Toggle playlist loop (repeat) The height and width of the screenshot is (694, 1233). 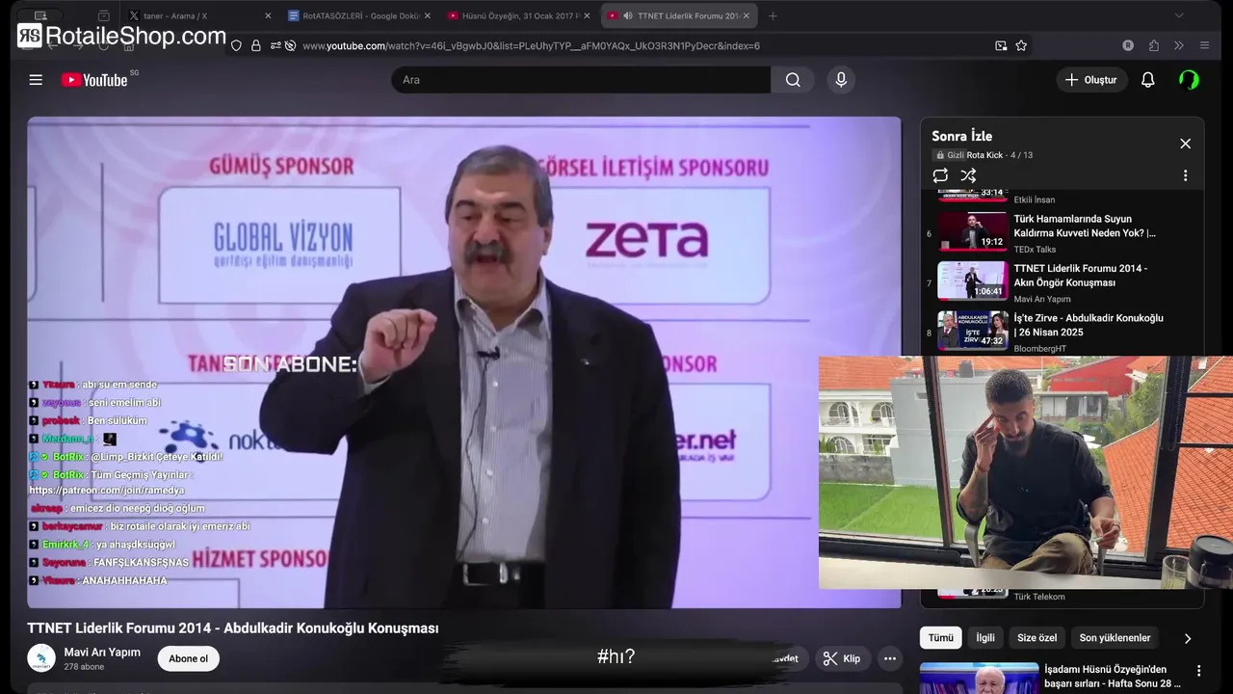point(940,175)
